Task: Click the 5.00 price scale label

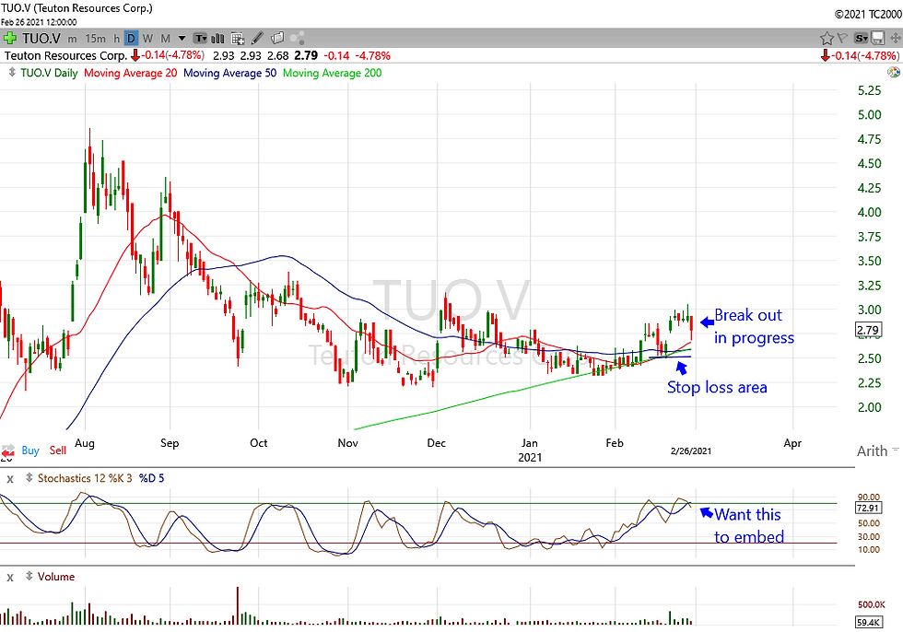Action: (870, 114)
